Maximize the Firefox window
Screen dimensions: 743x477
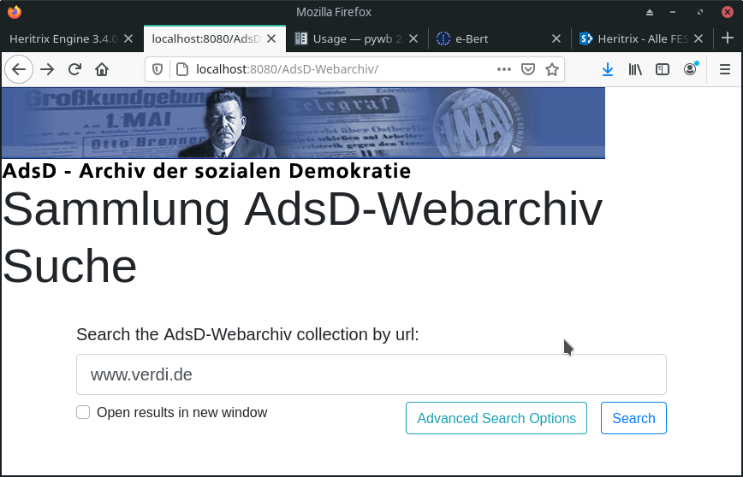pyautogui.click(x=700, y=12)
